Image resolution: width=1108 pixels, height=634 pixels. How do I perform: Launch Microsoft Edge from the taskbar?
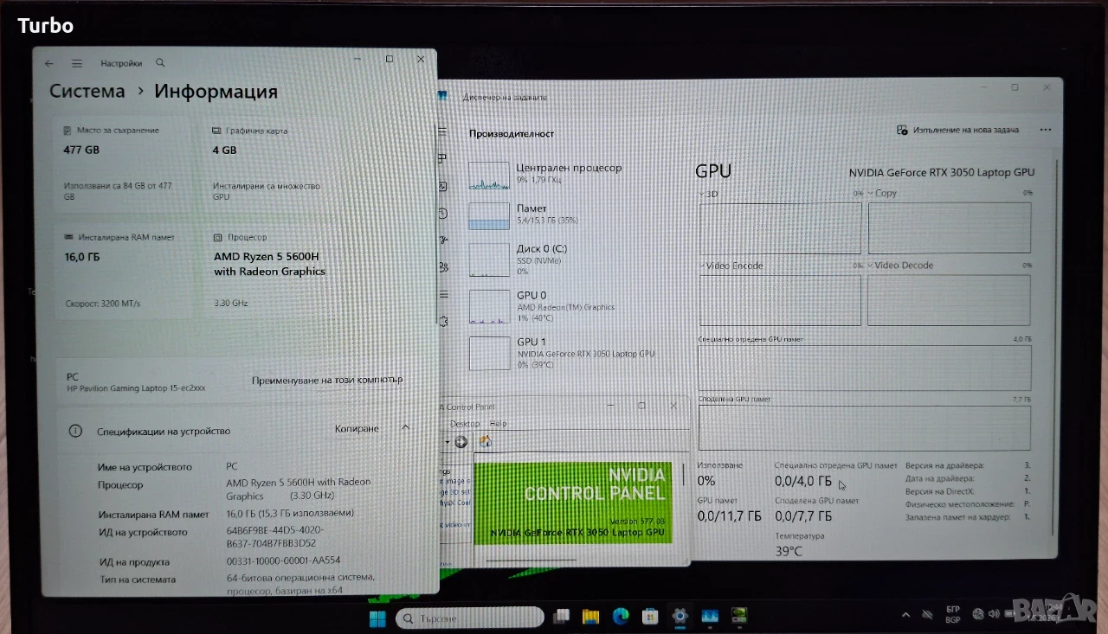pyautogui.click(x=621, y=617)
